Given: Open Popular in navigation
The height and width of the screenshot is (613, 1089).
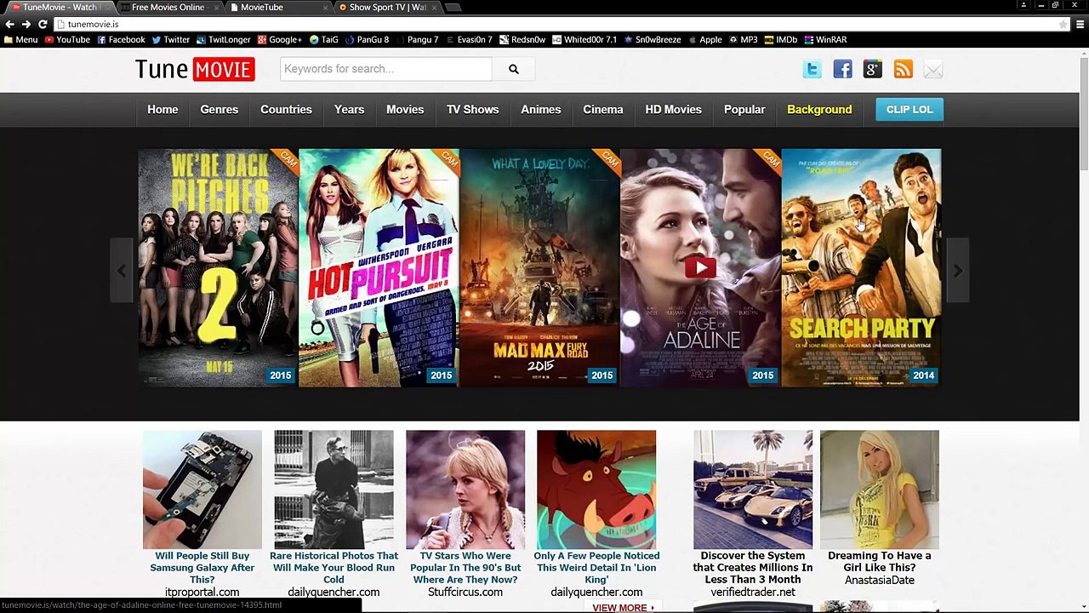Looking at the screenshot, I should pyautogui.click(x=744, y=110).
